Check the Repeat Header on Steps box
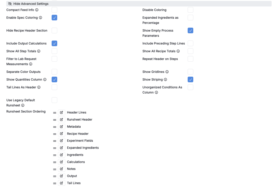275x187 pixels. (x=190, y=59)
